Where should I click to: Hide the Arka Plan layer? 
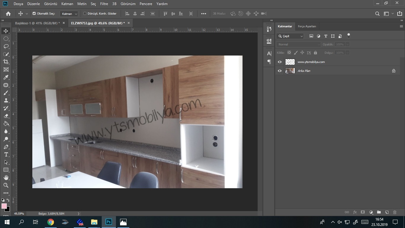coord(280,71)
